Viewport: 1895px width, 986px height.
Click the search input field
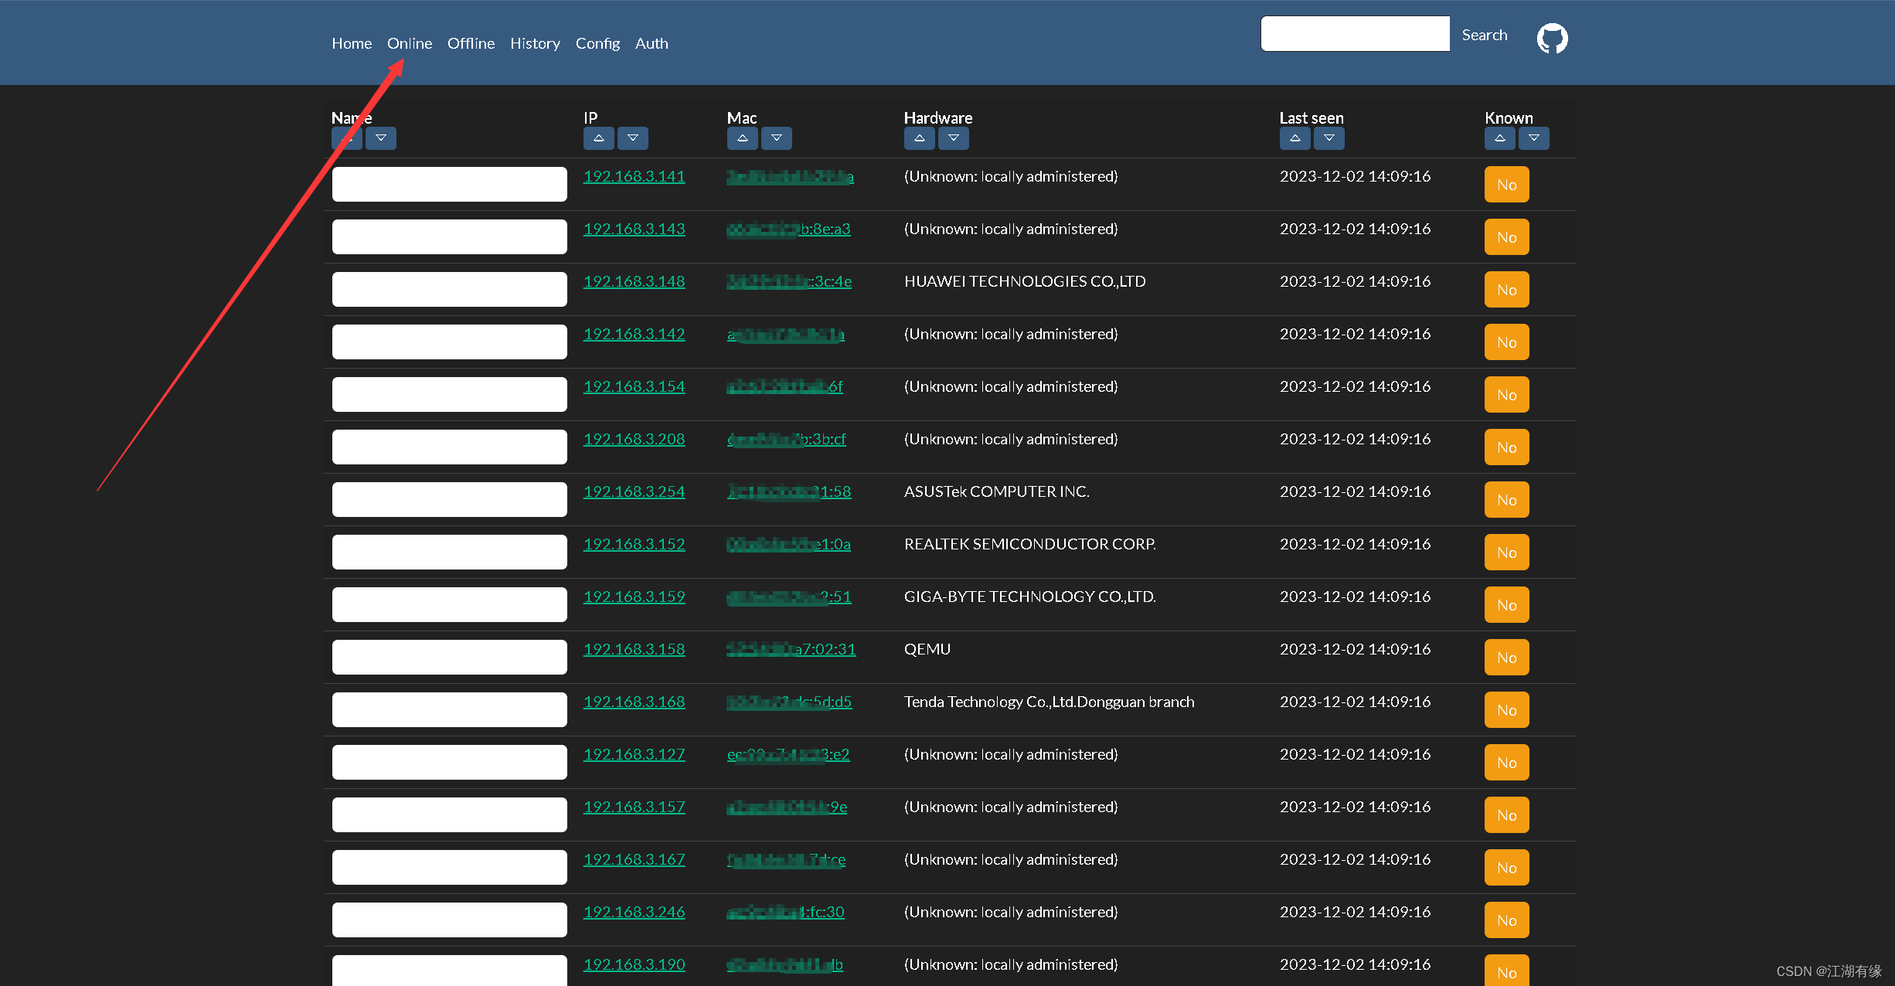1355,34
